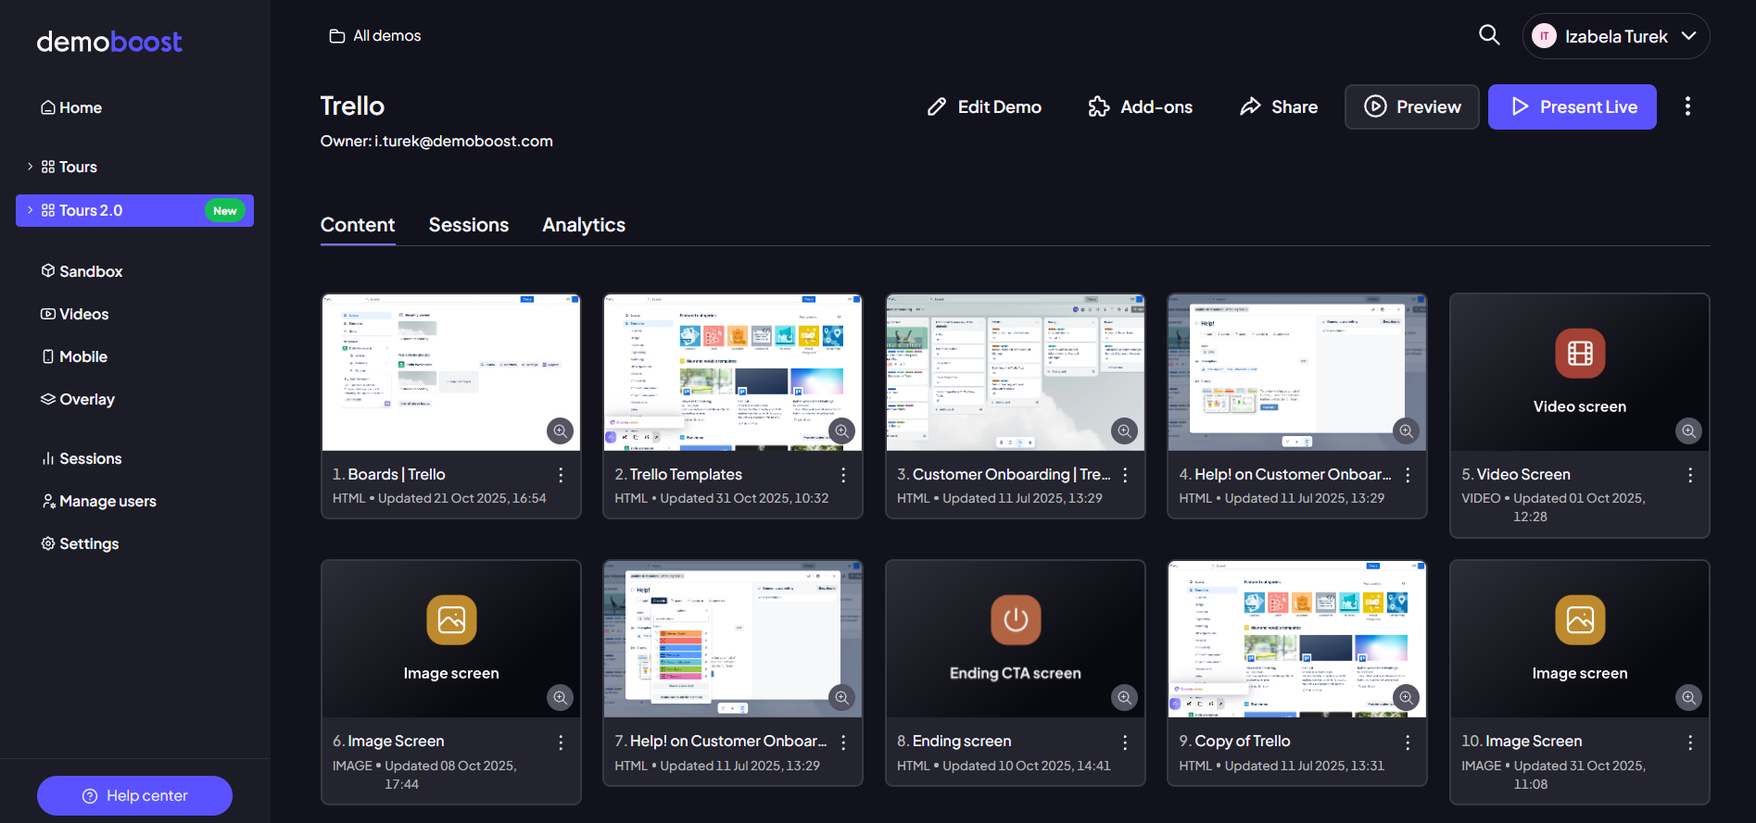Open Sessions in the sidebar

click(82, 458)
